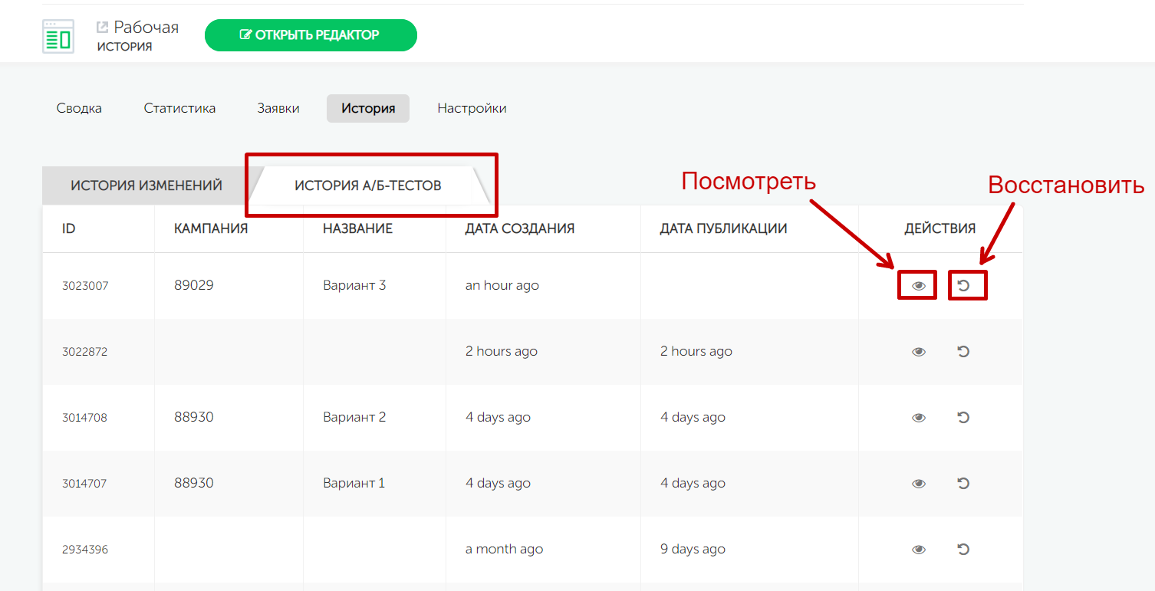
Task: Open the external link icon near Рабочая
Action: pyautogui.click(x=102, y=28)
